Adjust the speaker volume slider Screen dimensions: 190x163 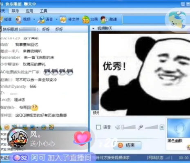(129, 127)
